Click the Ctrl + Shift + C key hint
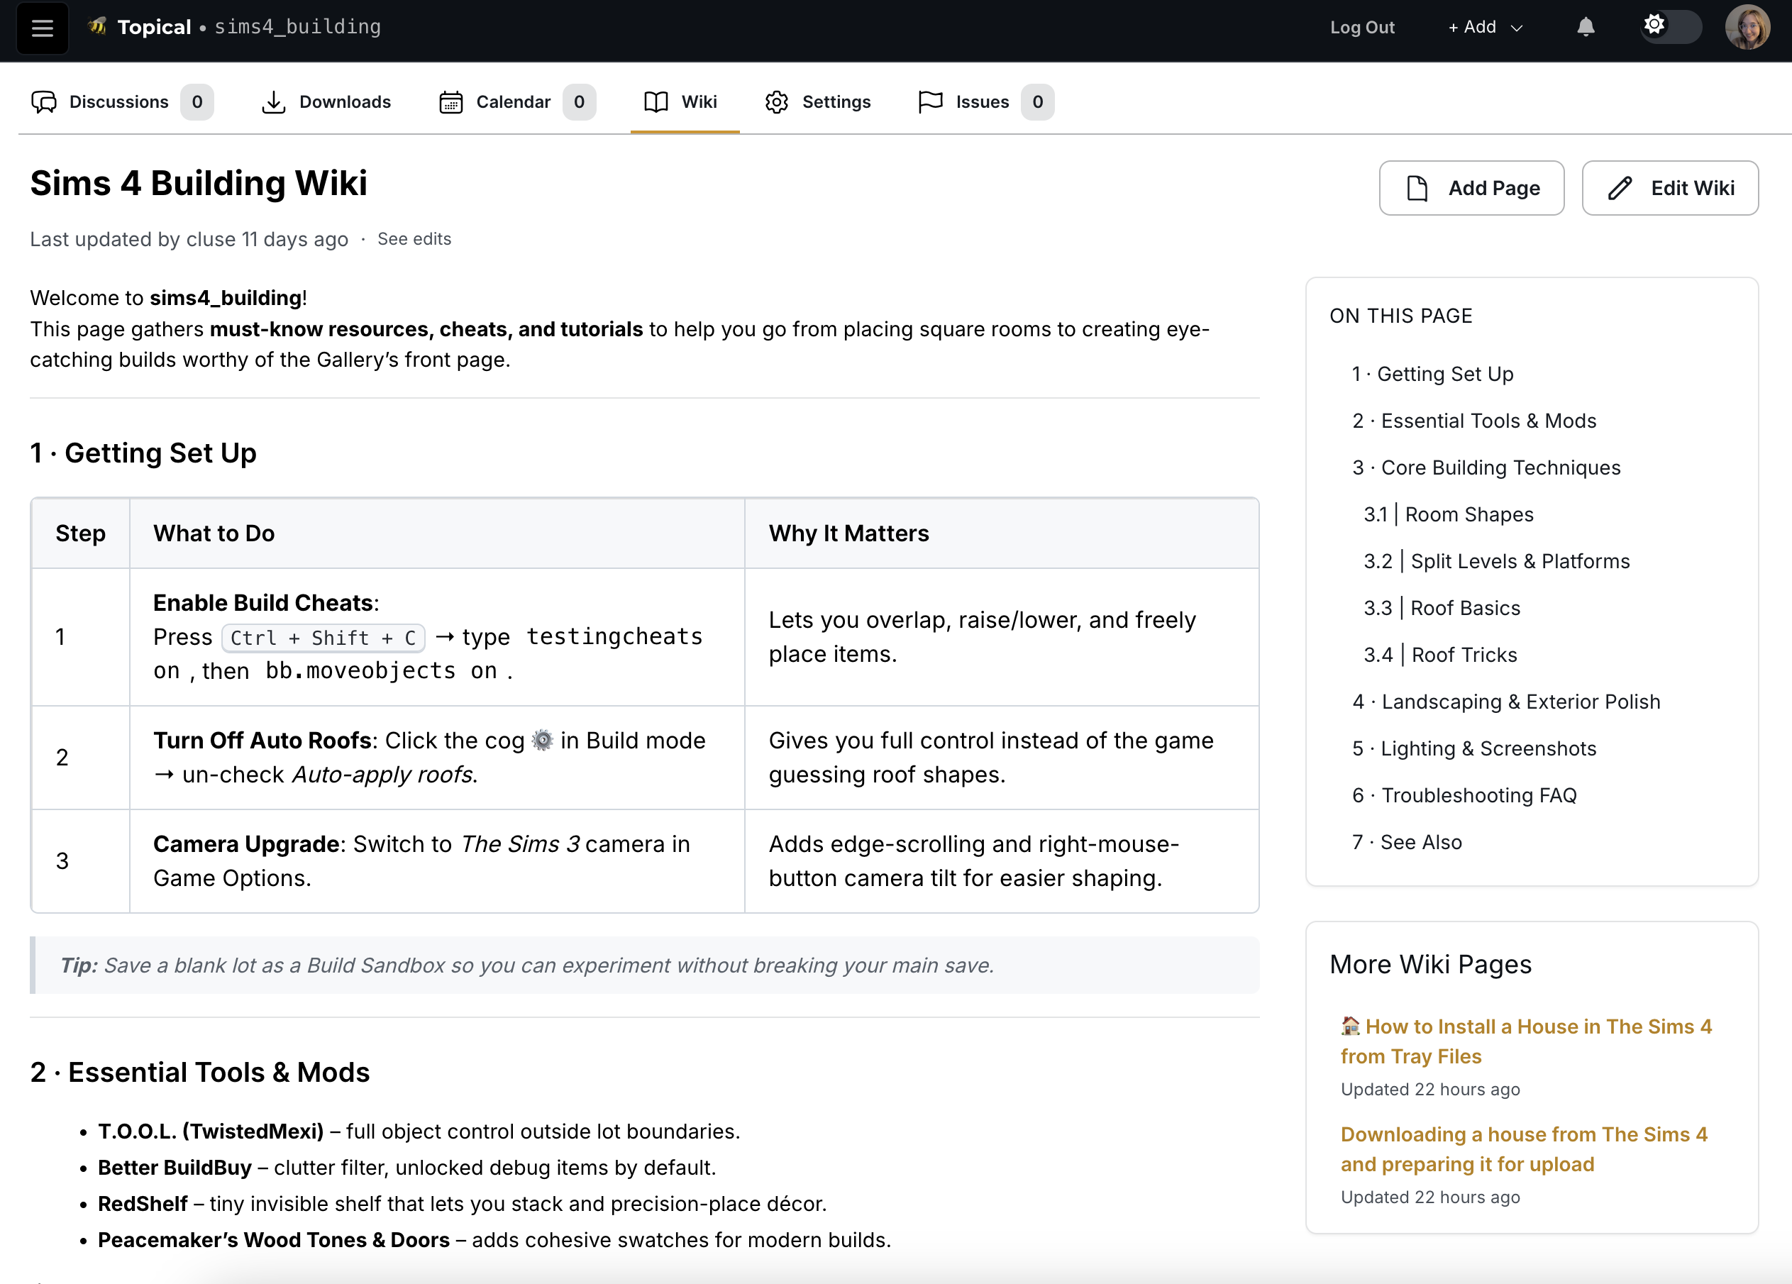This screenshot has width=1792, height=1284. 323,638
